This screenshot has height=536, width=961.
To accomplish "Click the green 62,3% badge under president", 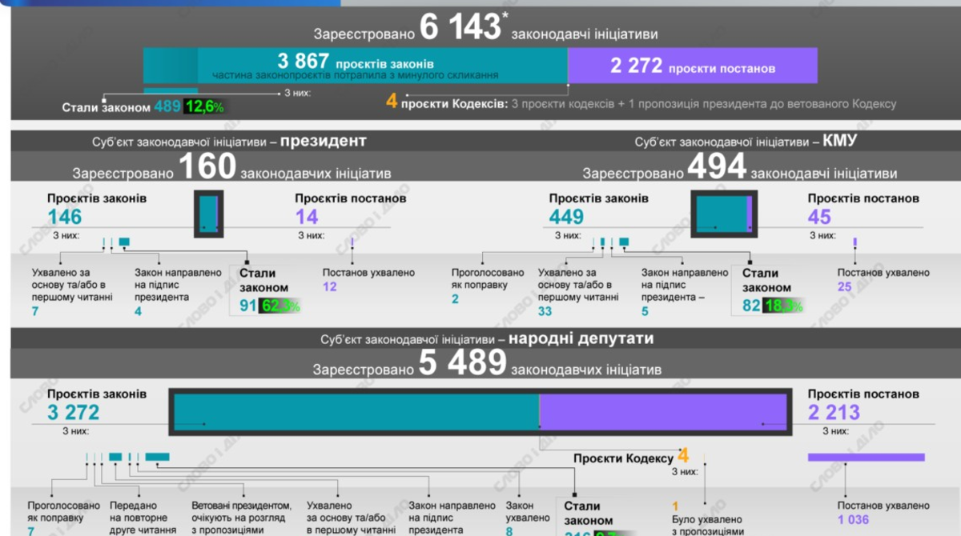I will [279, 305].
